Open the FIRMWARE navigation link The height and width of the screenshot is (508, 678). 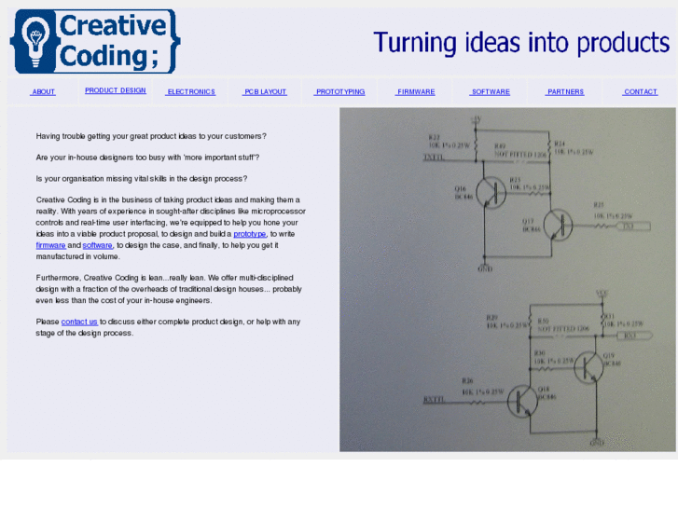pyautogui.click(x=416, y=91)
